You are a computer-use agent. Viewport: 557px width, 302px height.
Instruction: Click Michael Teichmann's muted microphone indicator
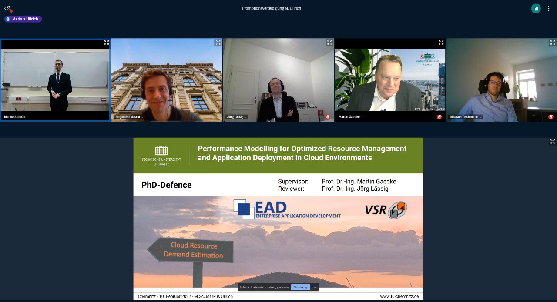[551, 117]
